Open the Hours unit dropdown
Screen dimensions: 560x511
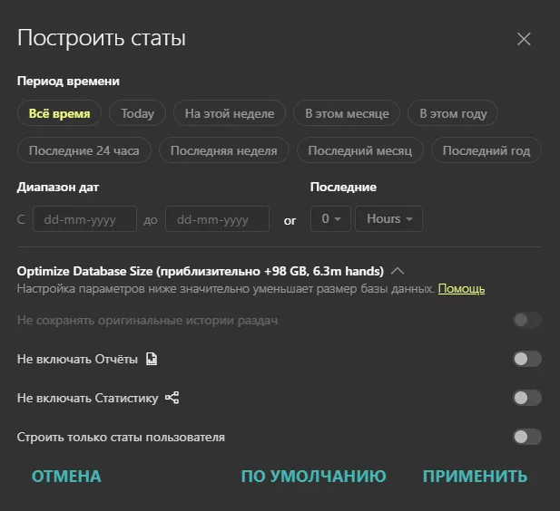[389, 218]
